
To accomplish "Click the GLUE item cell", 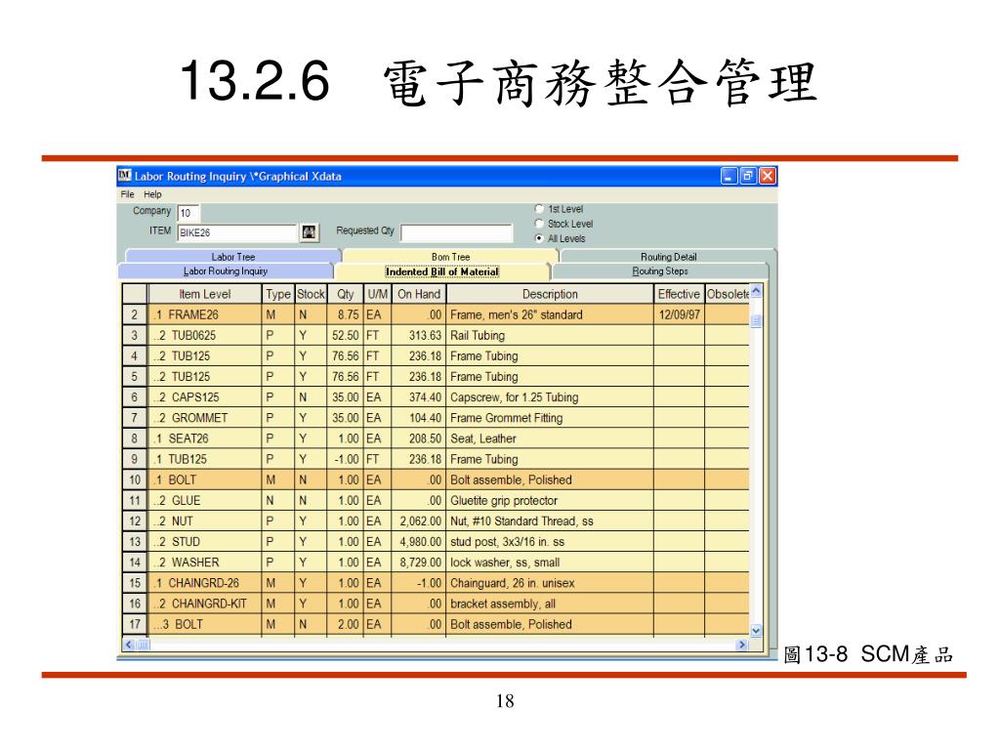I will tap(205, 501).
